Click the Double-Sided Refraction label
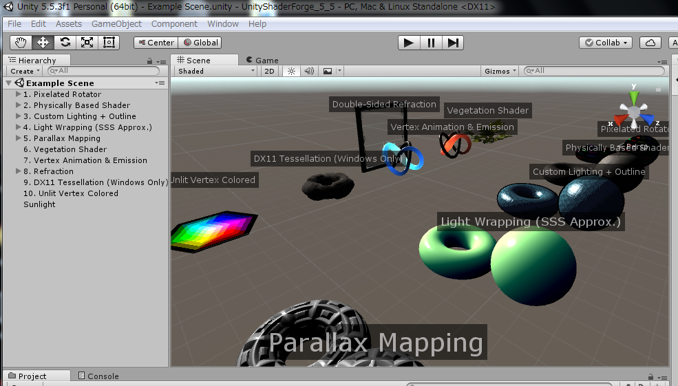Screen dimensions: 678x386 (x=384, y=104)
